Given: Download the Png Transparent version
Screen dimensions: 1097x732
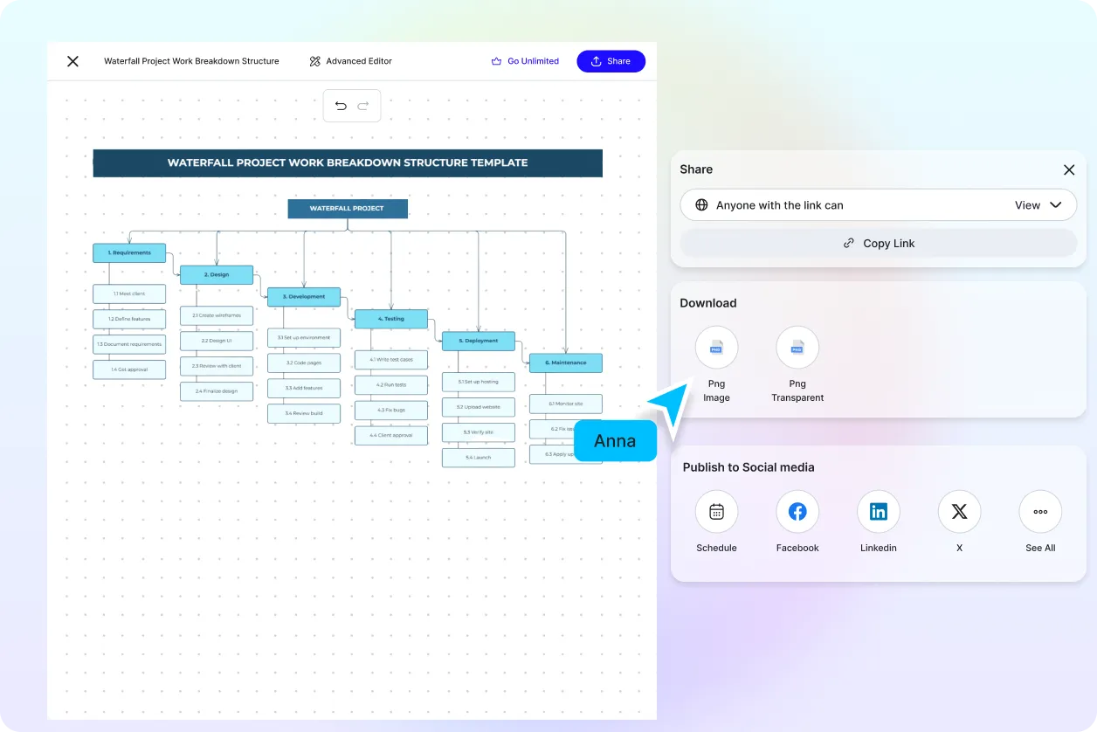Looking at the screenshot, I should click(x=797, y=348).
